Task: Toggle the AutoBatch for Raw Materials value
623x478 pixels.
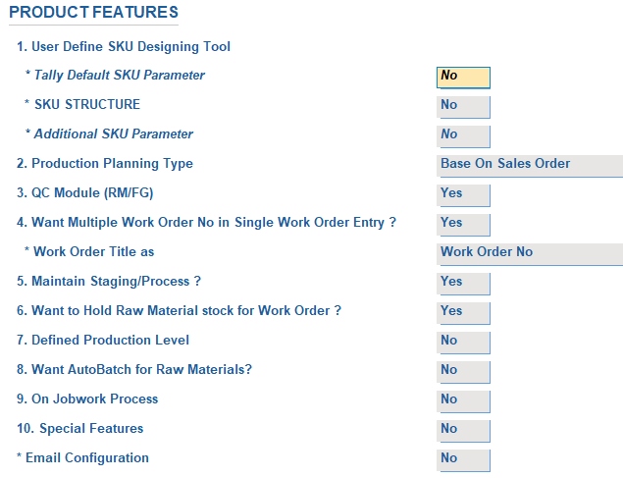Action: (463, 371)
